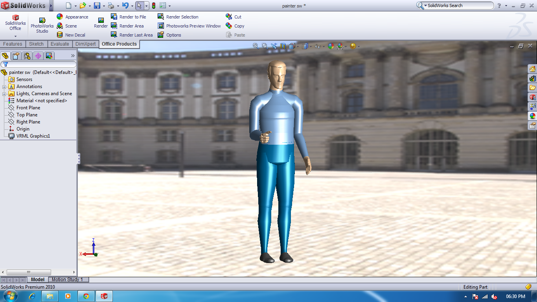The width and height of the screenshot is (537, 302).
Task: Open Custom Properties clipboard in task pane
Action: [532, 126]
